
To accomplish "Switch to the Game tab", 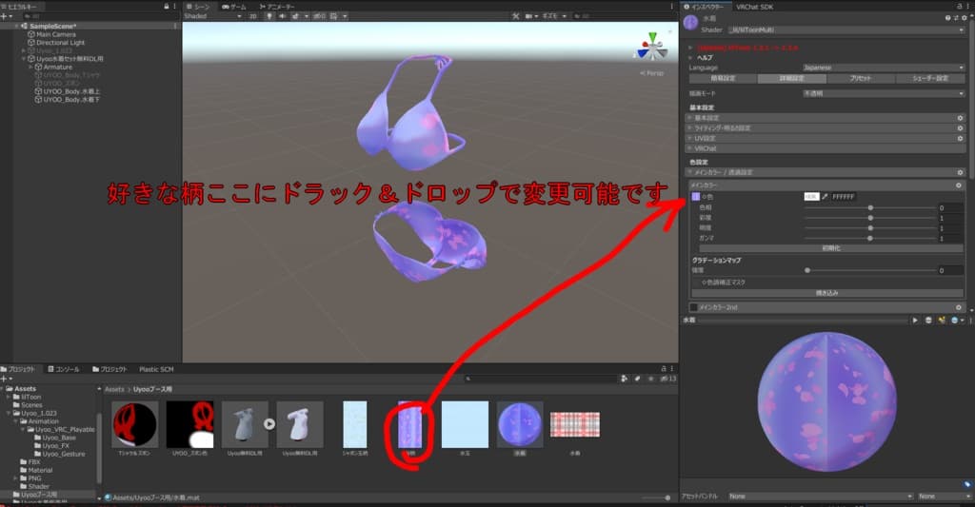I will [x=234, y=7].
